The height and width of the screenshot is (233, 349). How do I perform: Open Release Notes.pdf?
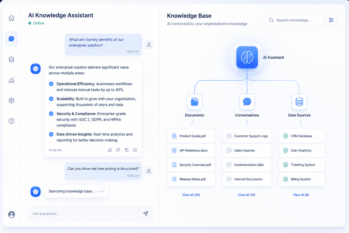[191, 179]
